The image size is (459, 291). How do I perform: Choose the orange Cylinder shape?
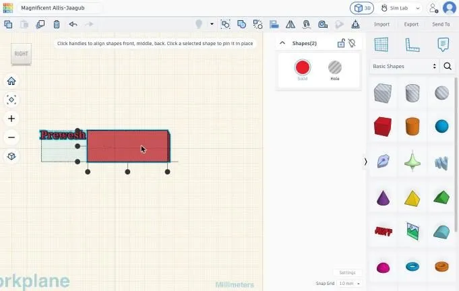[x=412, y=127]
